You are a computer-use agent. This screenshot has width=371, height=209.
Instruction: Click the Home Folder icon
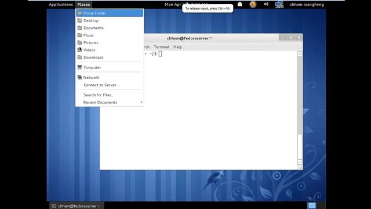point(80,13)
